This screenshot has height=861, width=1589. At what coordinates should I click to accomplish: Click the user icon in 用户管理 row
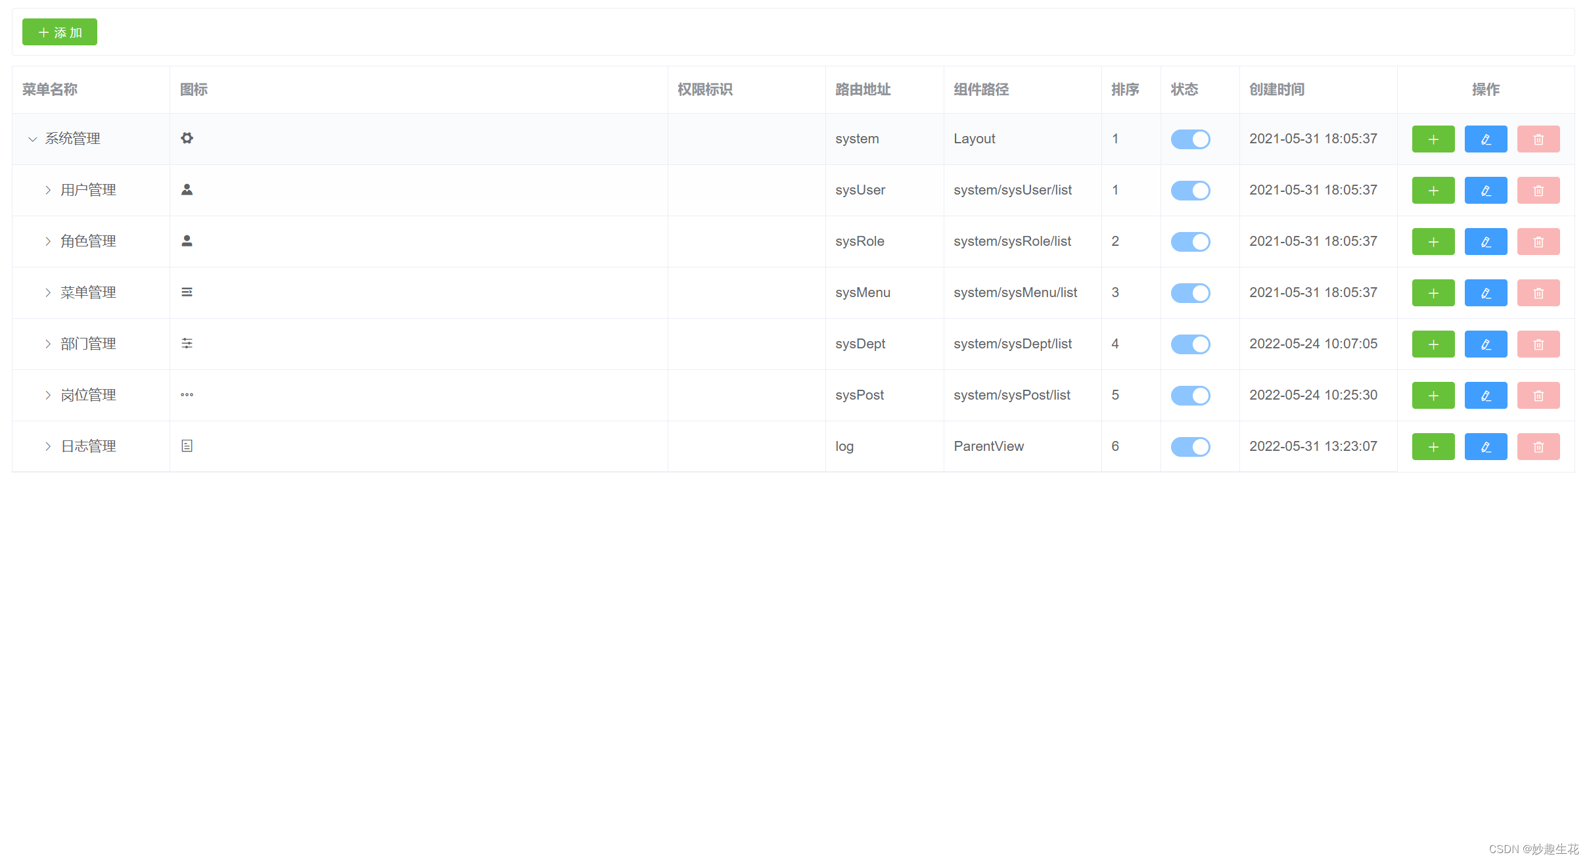(x=187, y=189)
